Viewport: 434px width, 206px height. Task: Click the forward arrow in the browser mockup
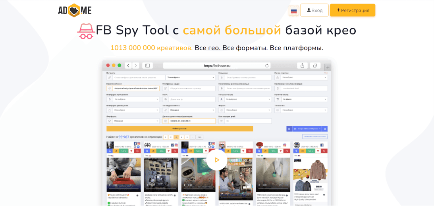coord(136,65)
